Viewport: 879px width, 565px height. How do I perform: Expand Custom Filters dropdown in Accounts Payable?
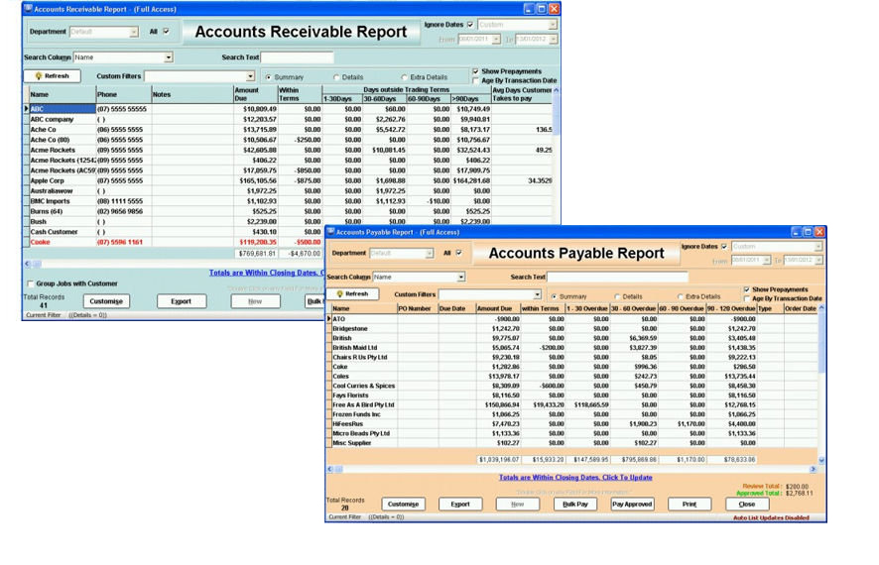[x=537, y=294]
